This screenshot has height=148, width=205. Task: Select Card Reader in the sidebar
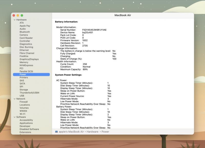26,38
